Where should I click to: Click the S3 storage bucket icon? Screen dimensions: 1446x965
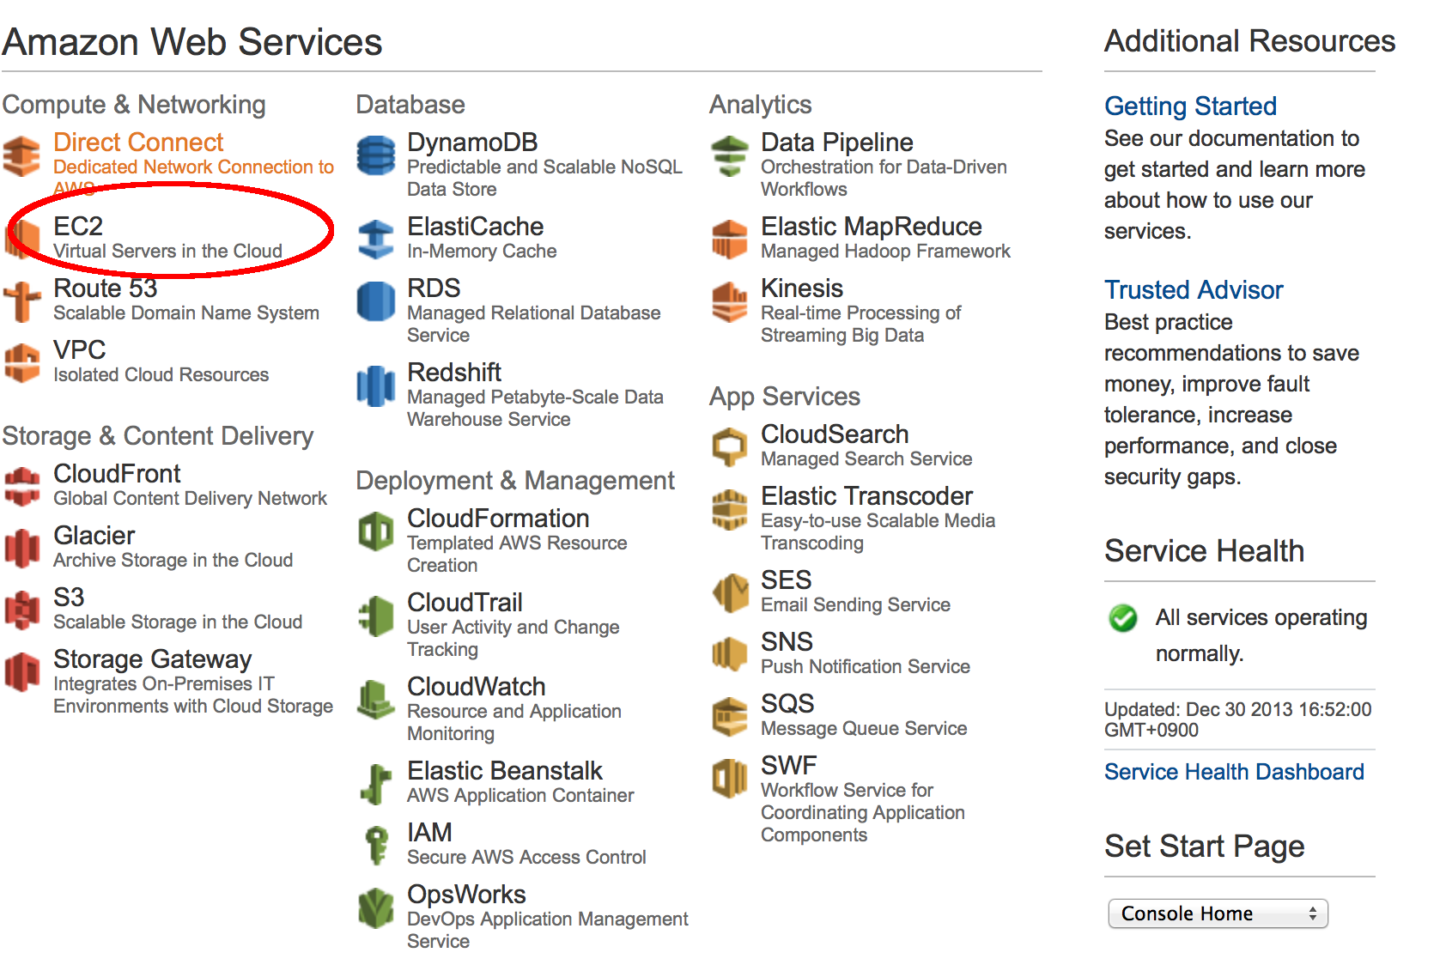22,610
